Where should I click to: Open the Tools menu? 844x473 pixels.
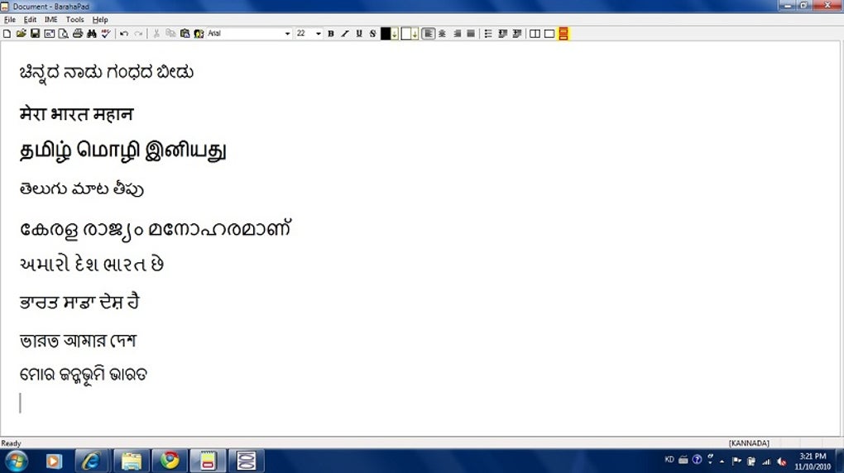tap(74, 19)
